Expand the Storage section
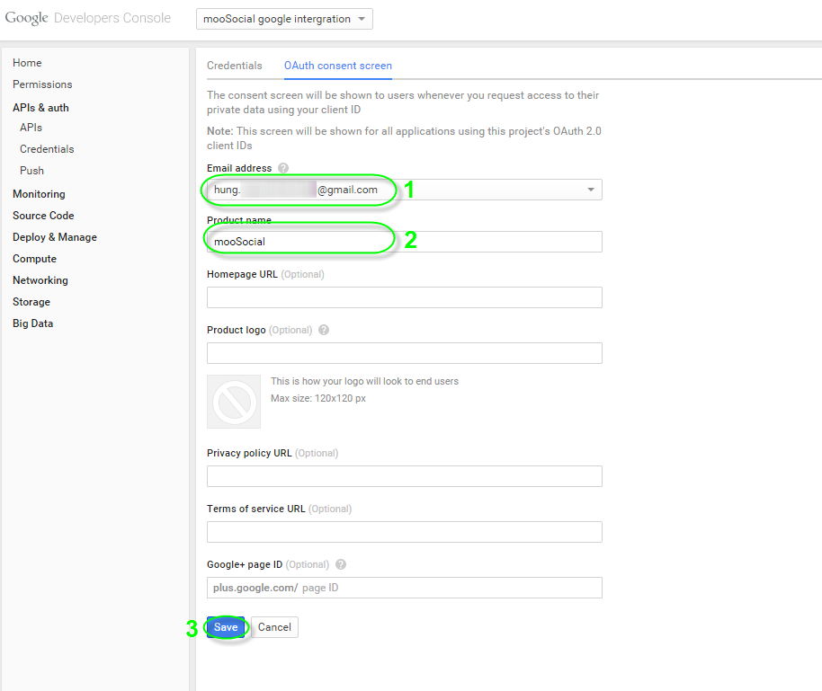Image resolution: width=822 pixels, height=691 pixels. point(31,302)
